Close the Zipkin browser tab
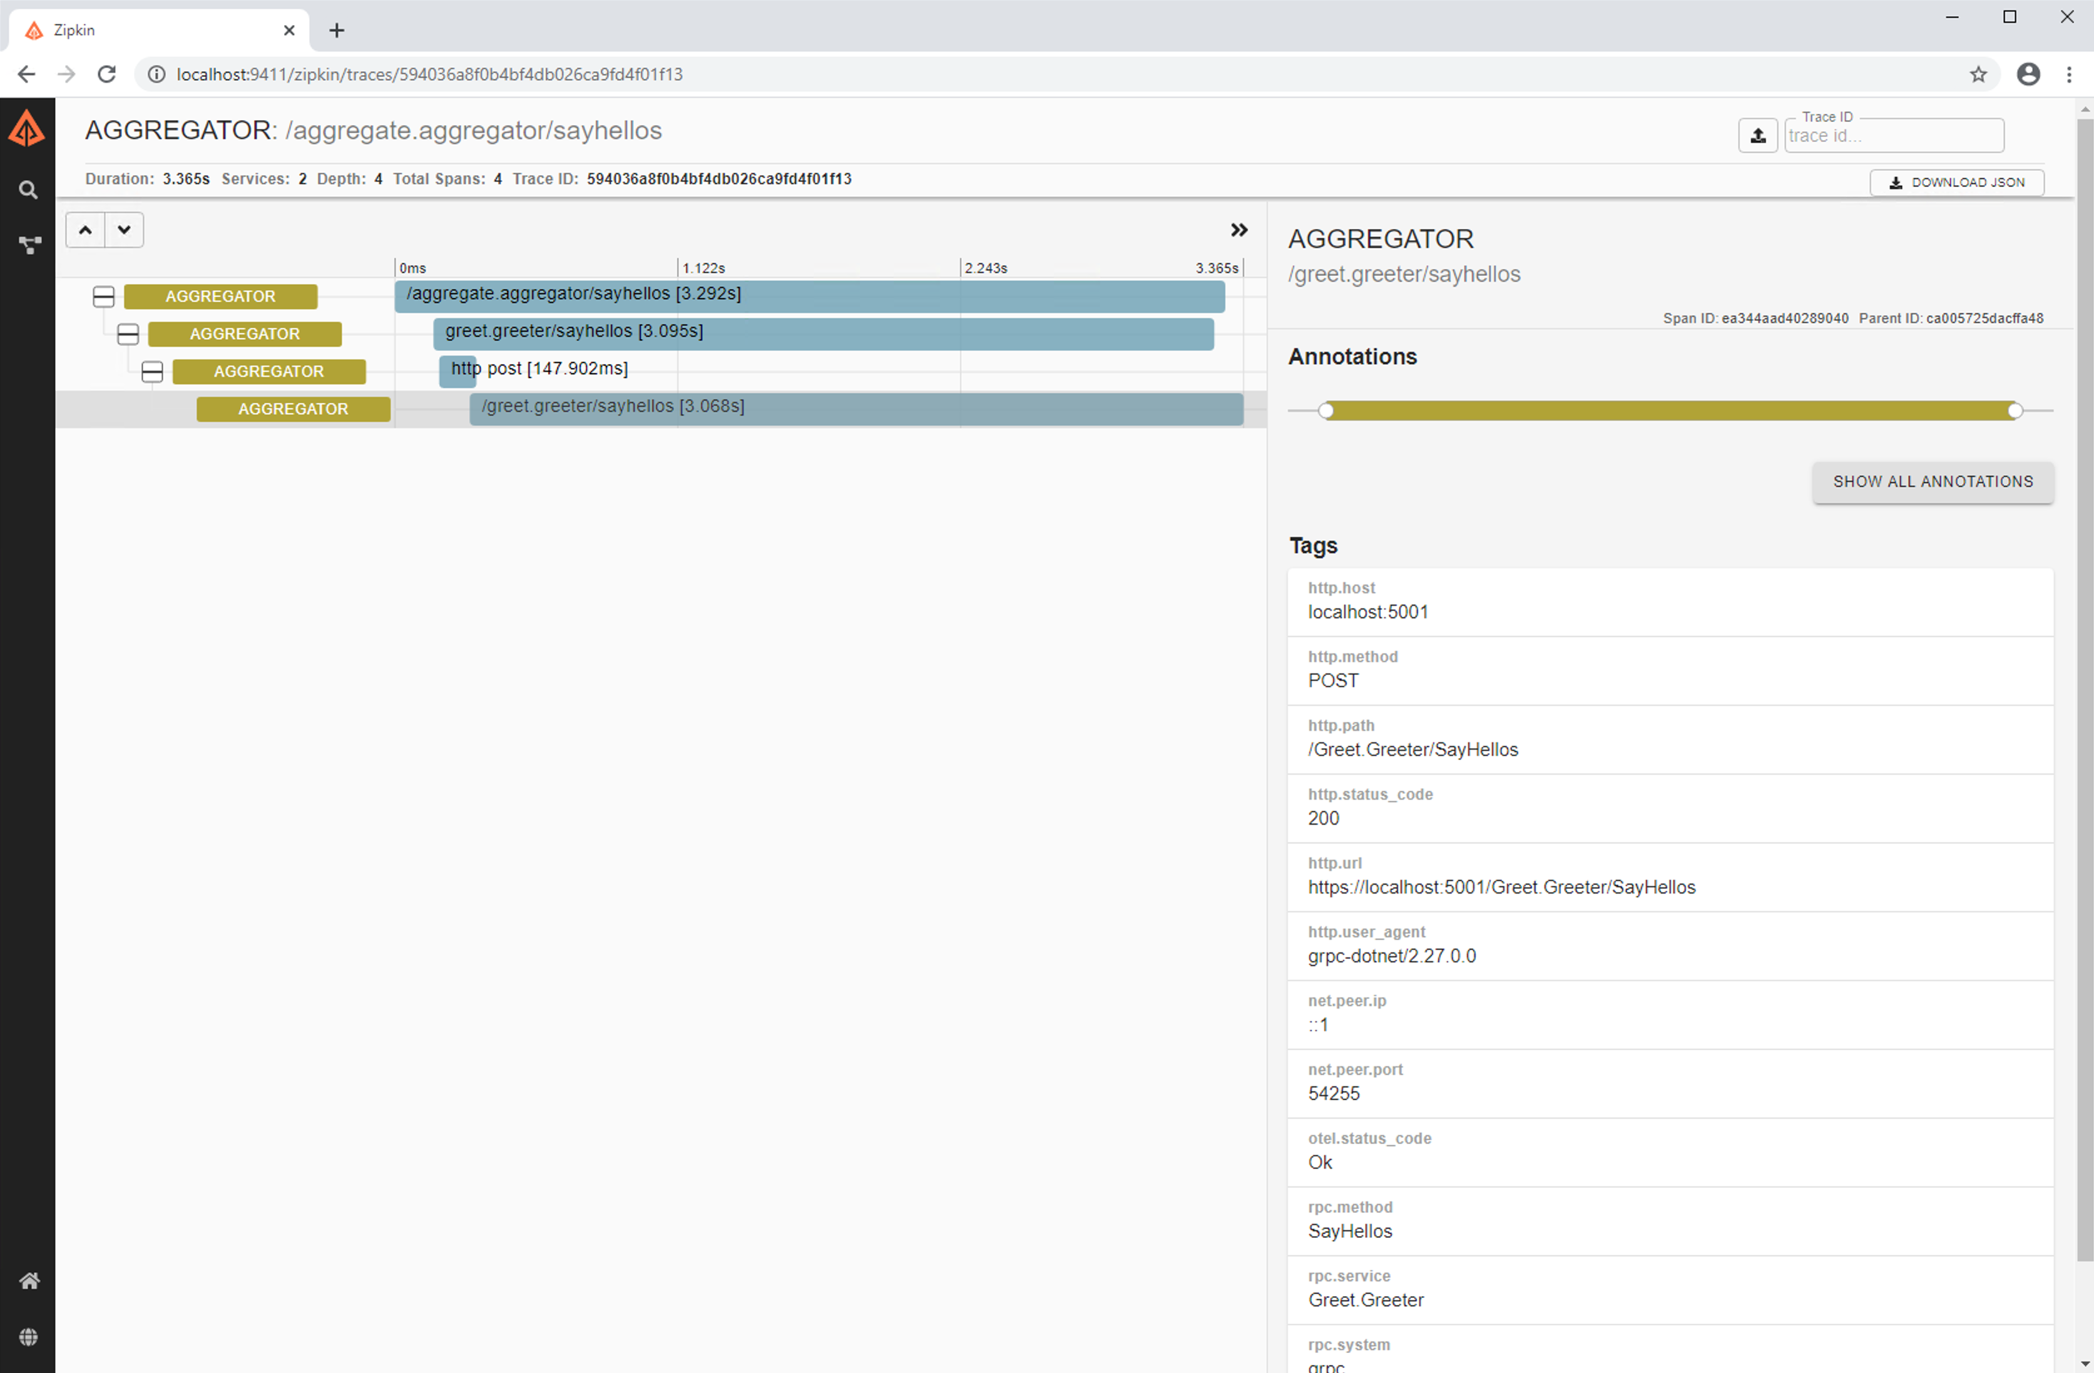Viewport: 2094px width, 1373px height. 289,30
